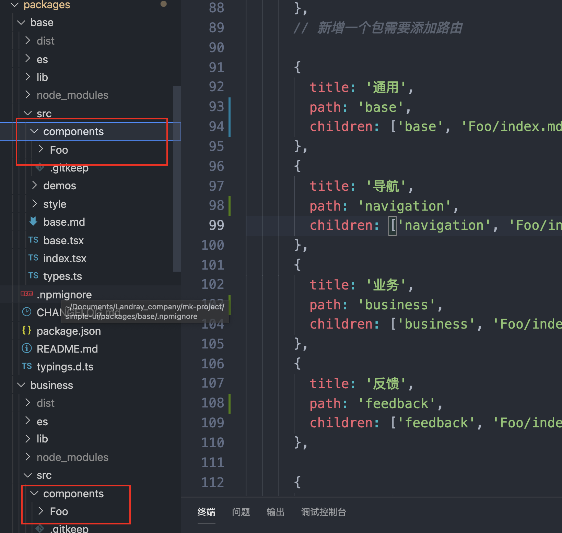This screenshot has height=533, width=562.
Task: Click the npm icon beside .npmignore
Action: pyautogui.click(x=27, y=294)
